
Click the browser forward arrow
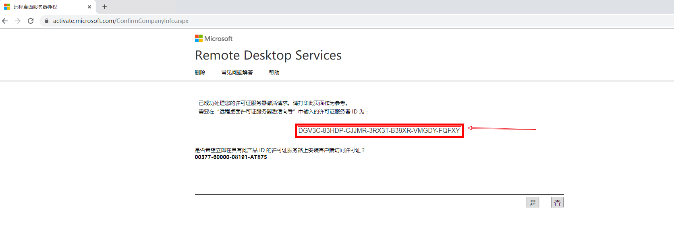coord(18,21)
